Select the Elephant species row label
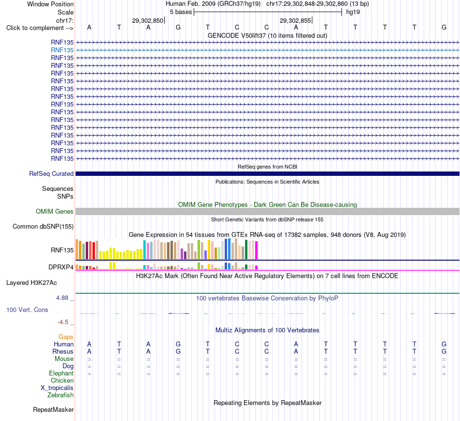This screenshot has height=421, width=460. pos(61,373)
